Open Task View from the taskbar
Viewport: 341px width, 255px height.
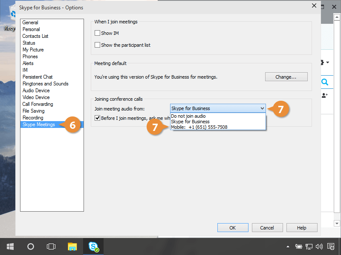click(51, 246)
